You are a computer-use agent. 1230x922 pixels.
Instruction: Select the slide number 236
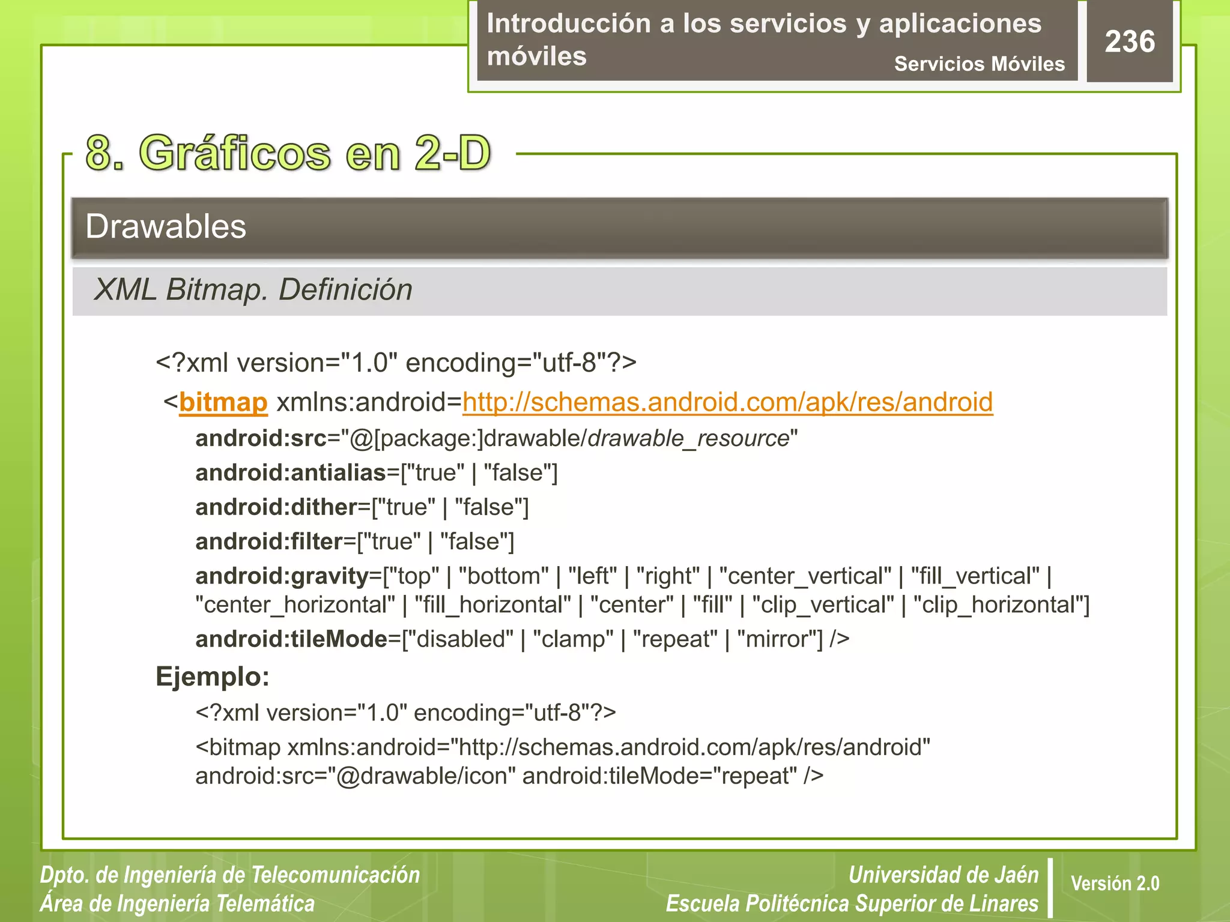[x=1130, y=41]
